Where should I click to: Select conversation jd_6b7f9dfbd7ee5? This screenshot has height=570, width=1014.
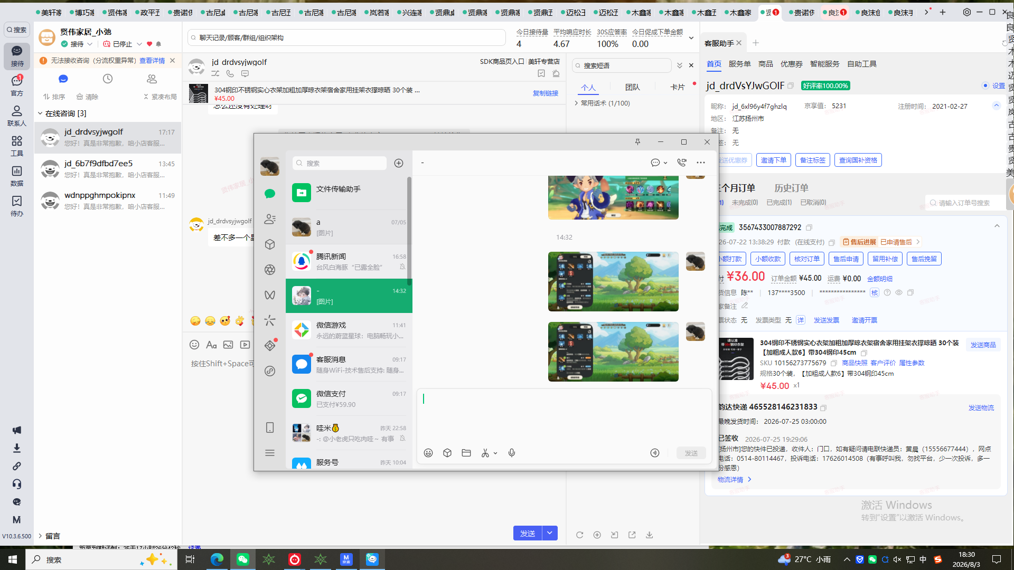(x=108, y=169)
